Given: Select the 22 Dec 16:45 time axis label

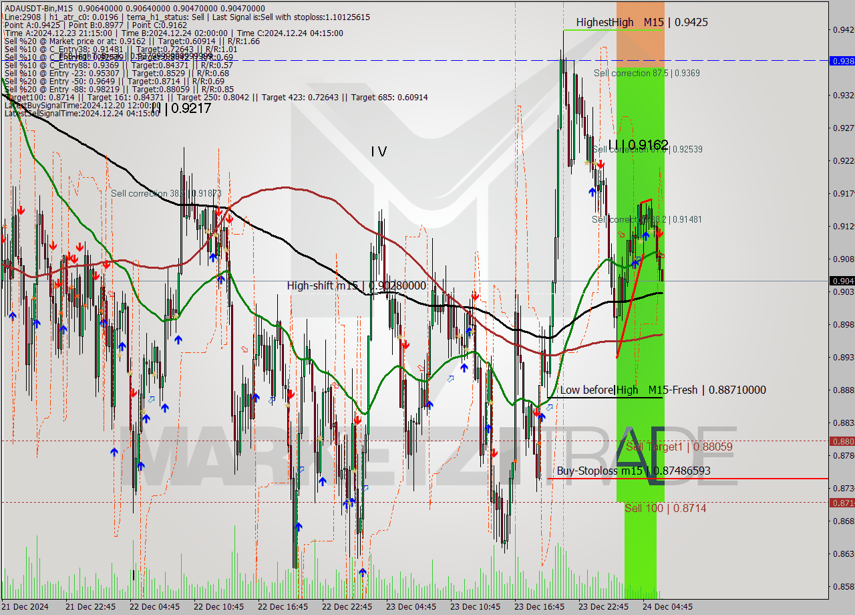Looking at the screenshot, I should click(x=283, y=607).
